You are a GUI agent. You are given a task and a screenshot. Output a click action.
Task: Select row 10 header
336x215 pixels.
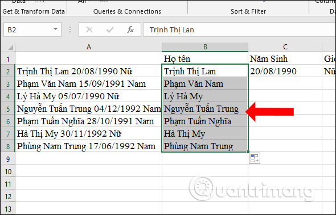coord(8,171)
